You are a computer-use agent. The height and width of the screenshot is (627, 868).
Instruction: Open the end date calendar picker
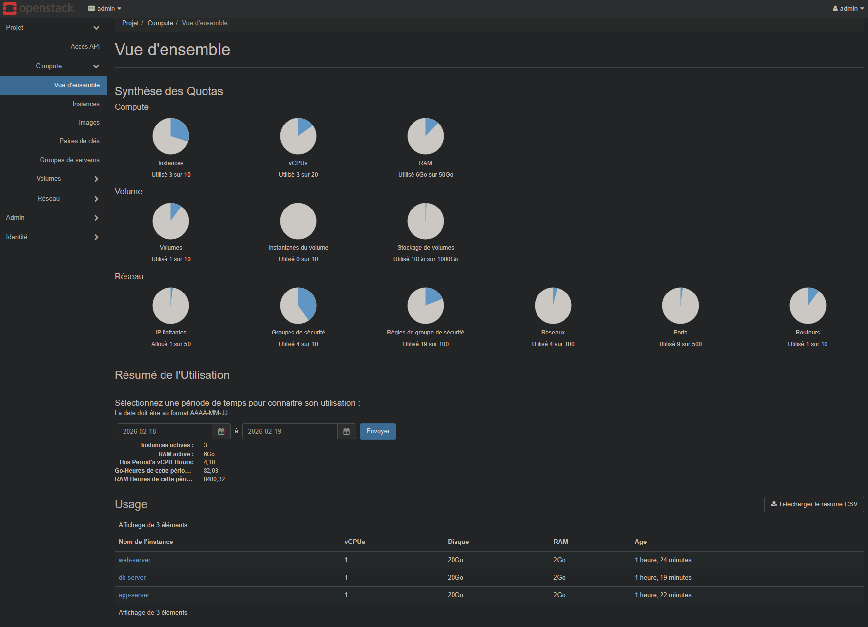coord(346,431)
